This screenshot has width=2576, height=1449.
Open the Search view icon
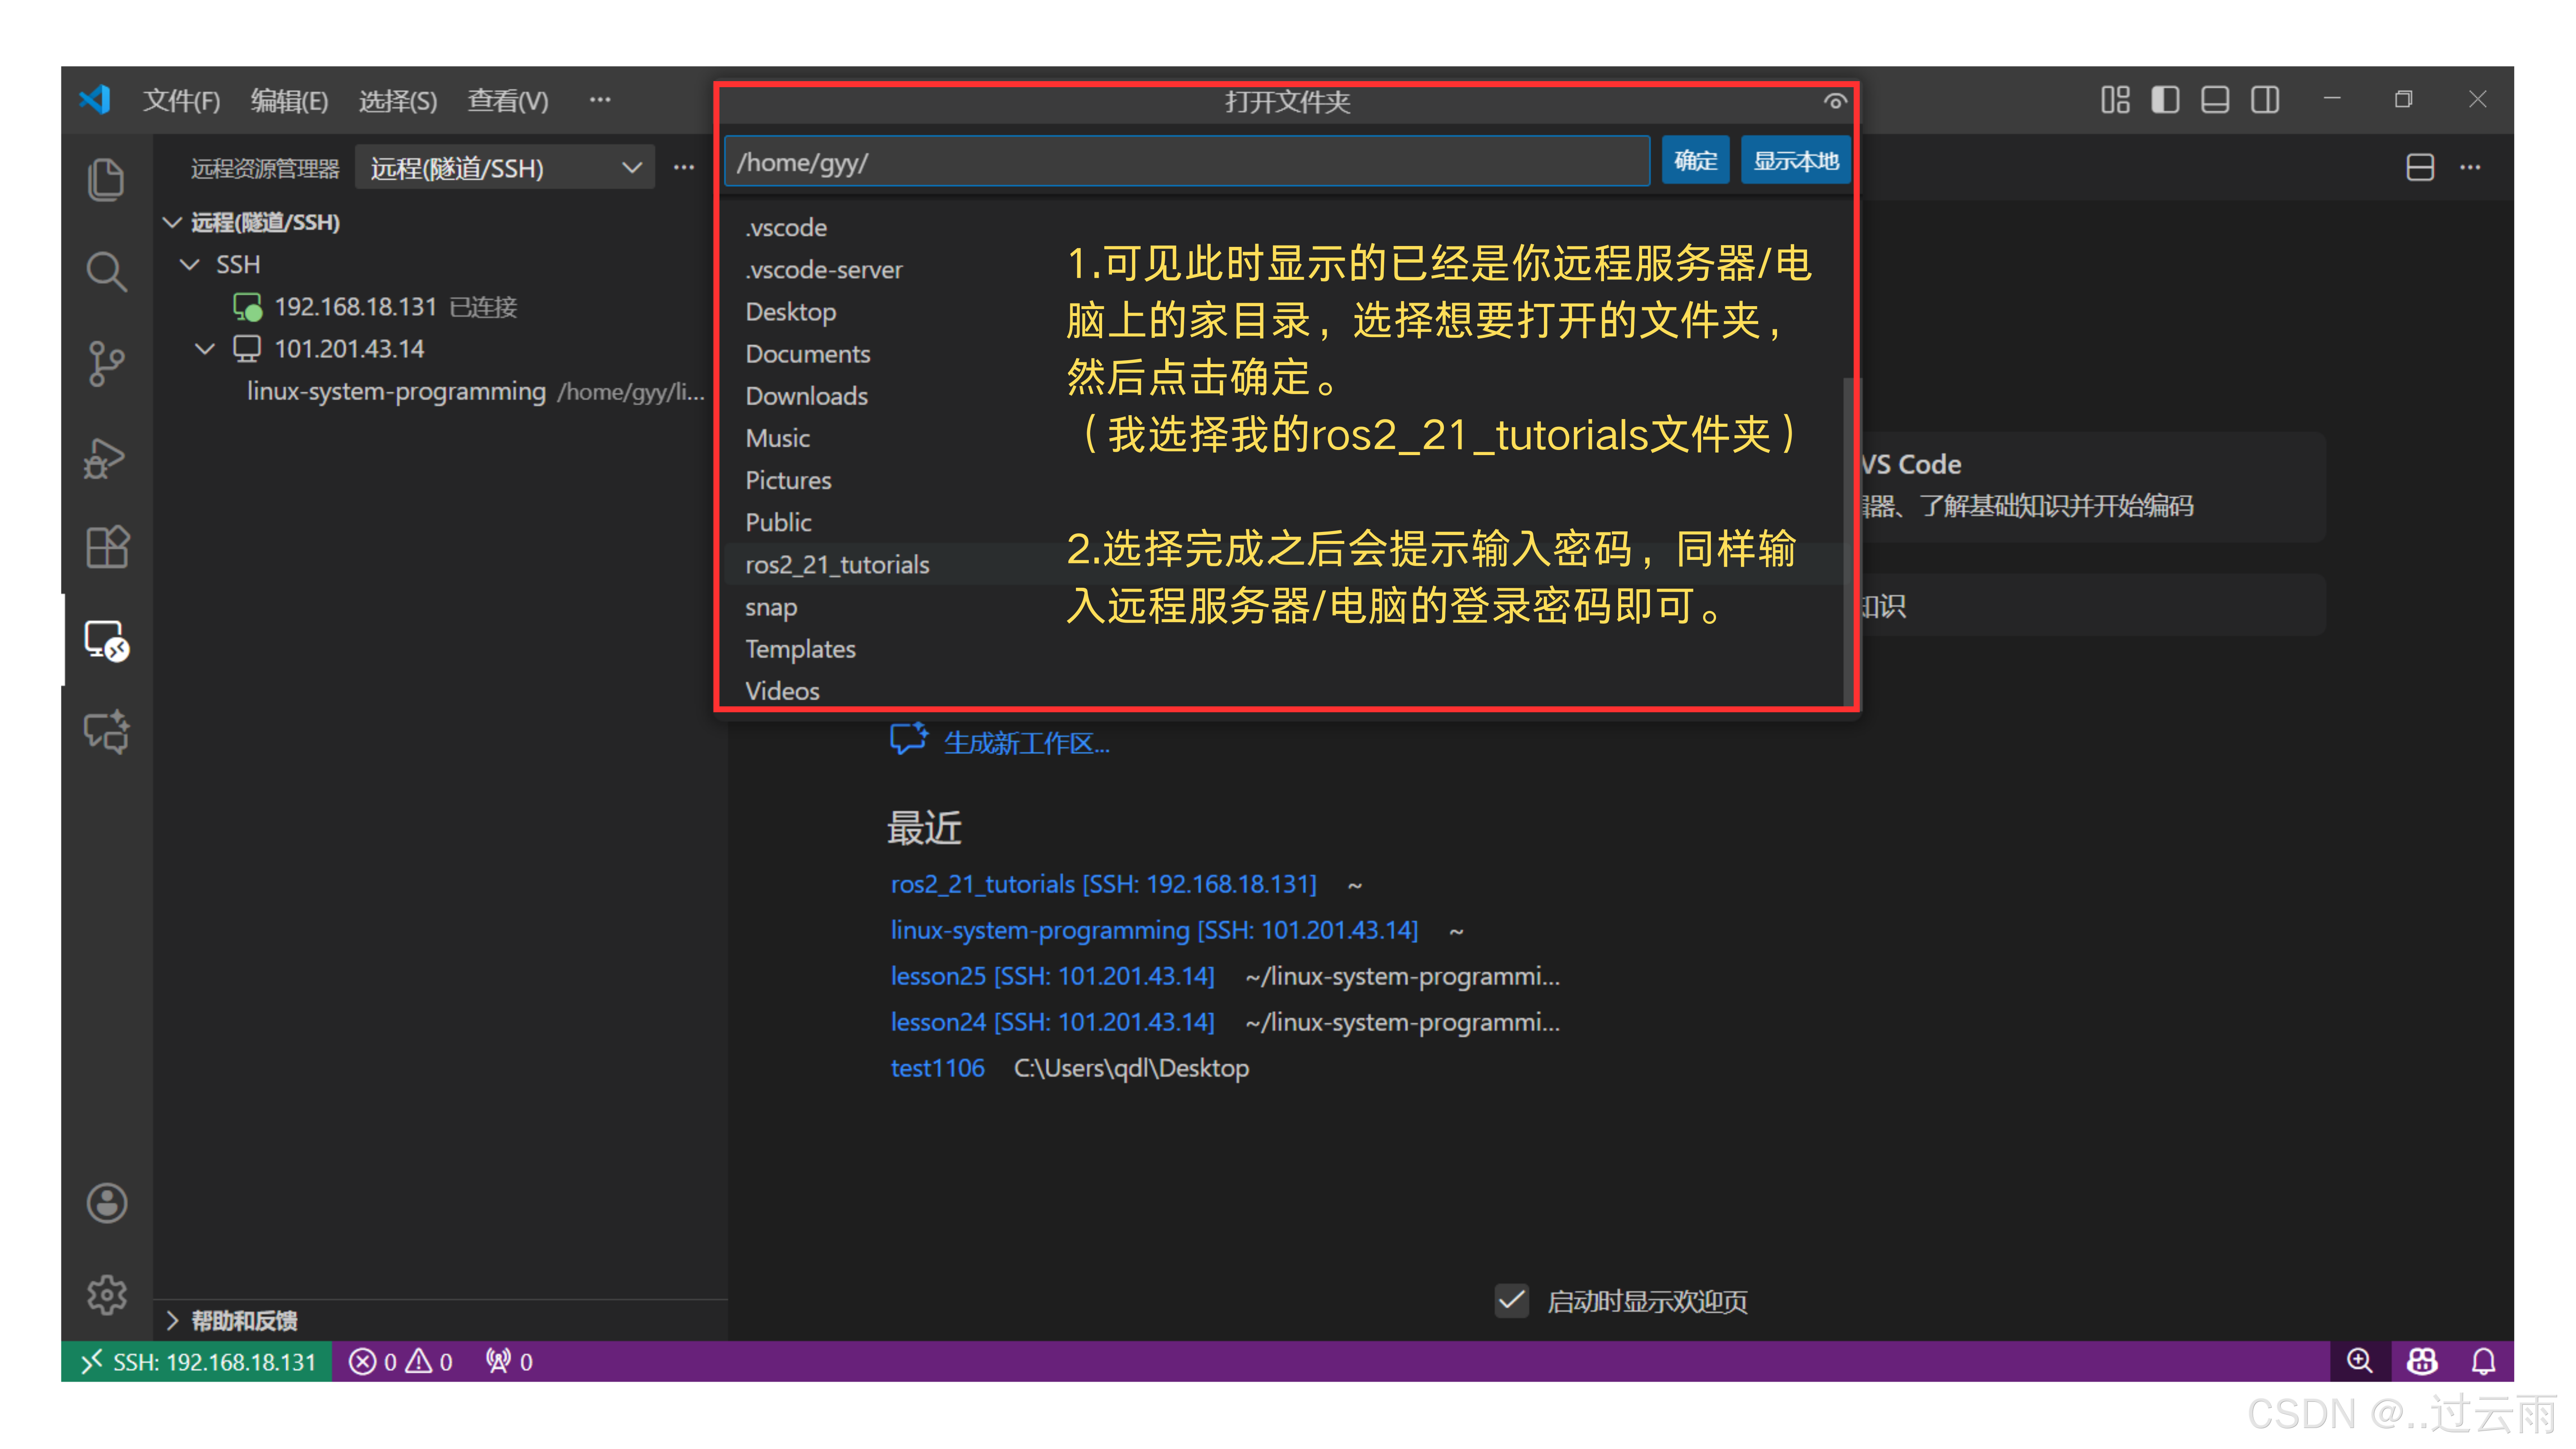(106, 272)
